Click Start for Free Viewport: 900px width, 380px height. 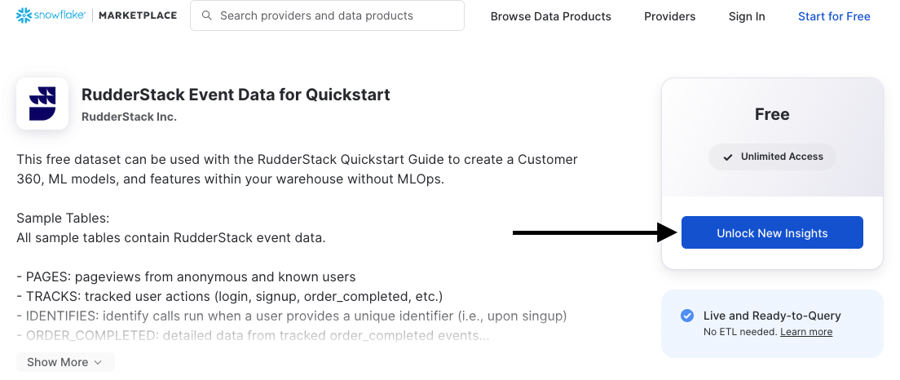pos(834,16)
